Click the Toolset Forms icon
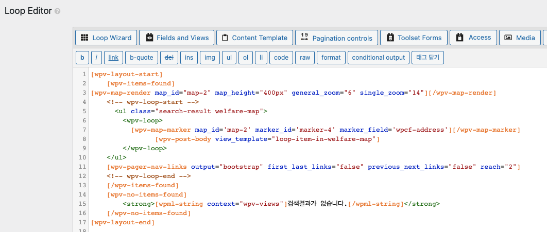This screenshot has height=232, width=547. (390, 38)
